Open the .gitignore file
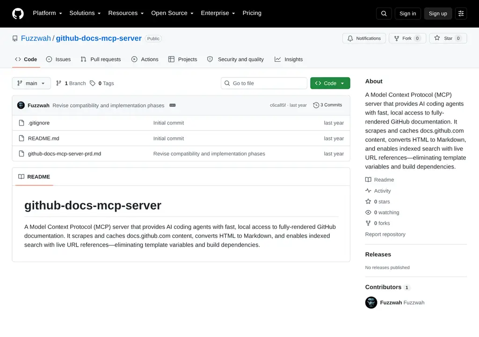Screen dimensions: 479x337 39,123
